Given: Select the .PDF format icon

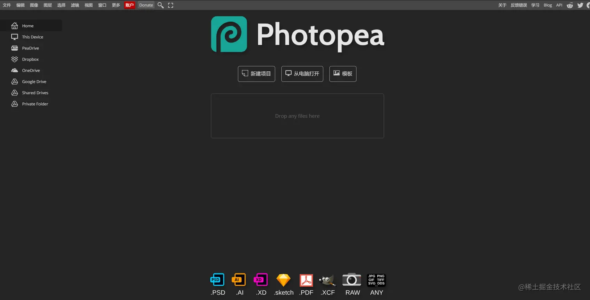Looking at the screenshot, I should (x=306, y=279).
